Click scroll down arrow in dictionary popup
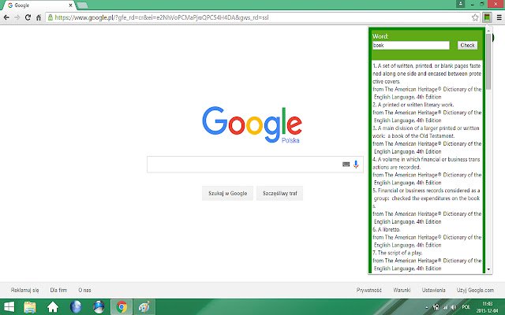The image size is (505, 315). [x=488, y=269]
